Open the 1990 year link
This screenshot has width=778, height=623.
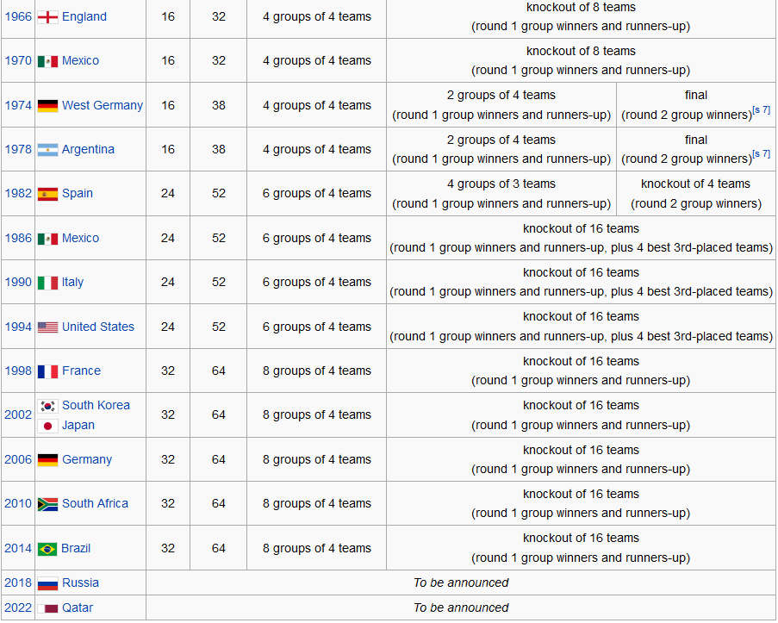click(18, 282)
